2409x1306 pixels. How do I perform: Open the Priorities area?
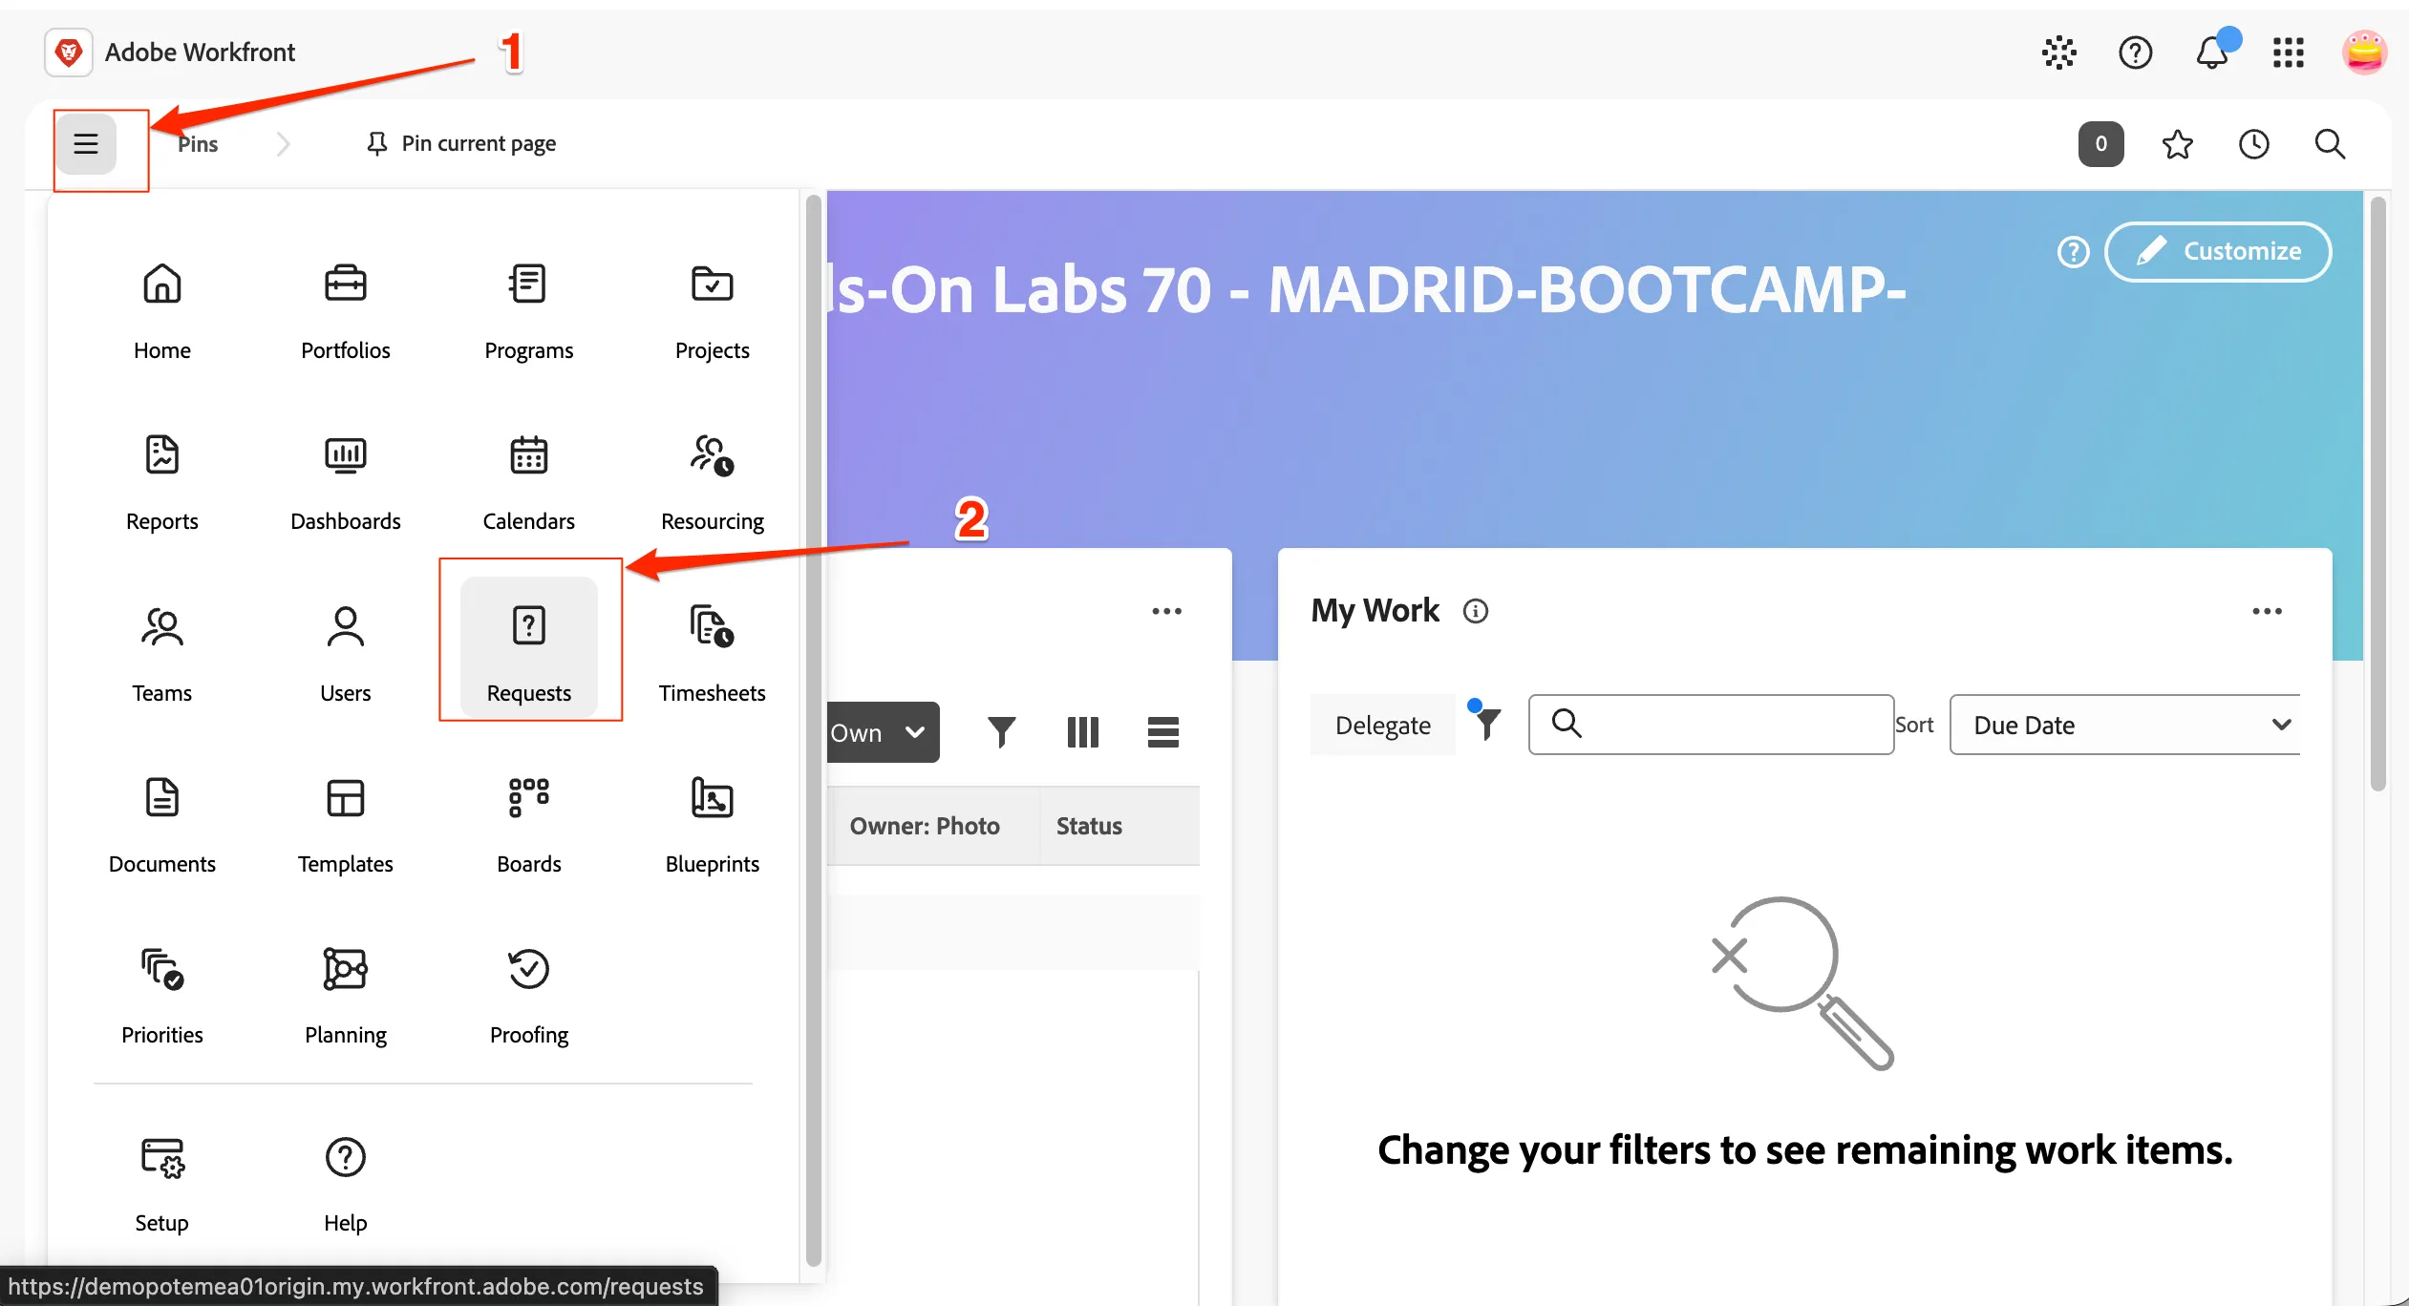tap(161, 996)
